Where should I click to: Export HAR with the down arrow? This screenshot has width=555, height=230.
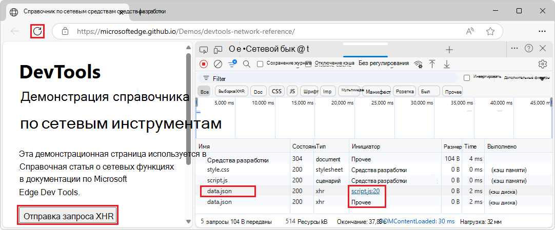pyautogui.click(x=447, y=64)
